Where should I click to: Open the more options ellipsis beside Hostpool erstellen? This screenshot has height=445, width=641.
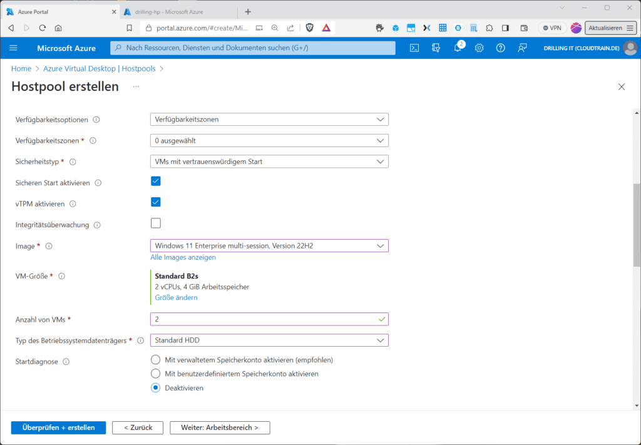point(136,86)
